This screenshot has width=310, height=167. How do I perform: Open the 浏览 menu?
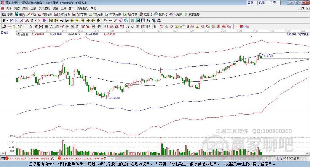coord(17,8)
